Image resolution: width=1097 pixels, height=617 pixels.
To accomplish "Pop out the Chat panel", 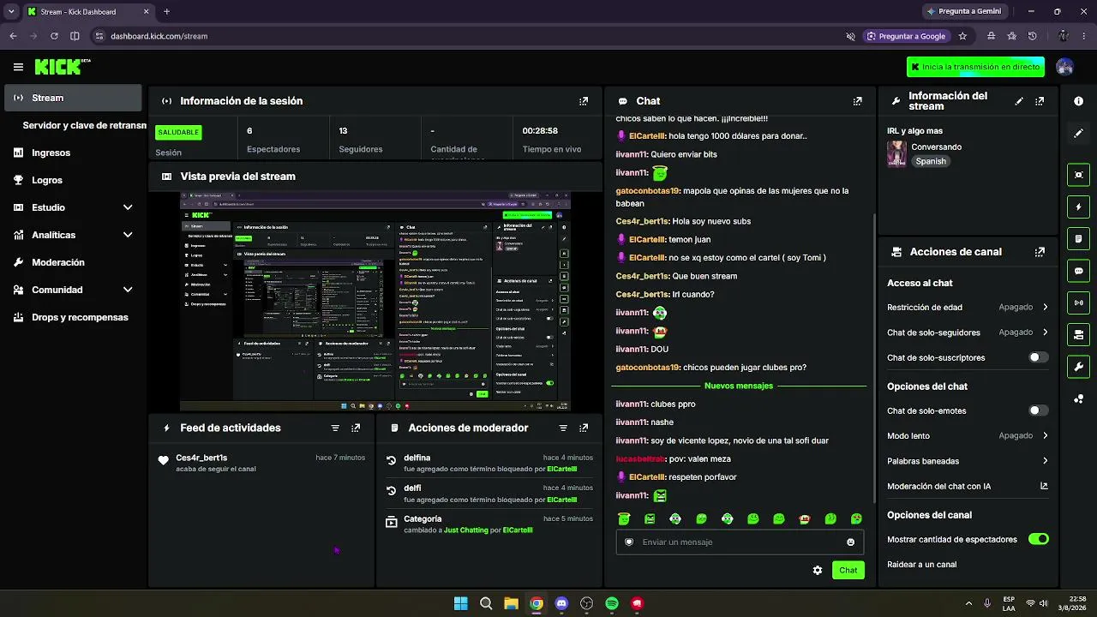I will (x=857, y=101).
